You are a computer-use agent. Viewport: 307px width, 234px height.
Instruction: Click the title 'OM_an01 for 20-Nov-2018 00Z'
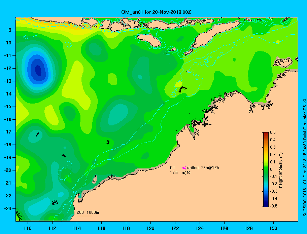point(156,12)
